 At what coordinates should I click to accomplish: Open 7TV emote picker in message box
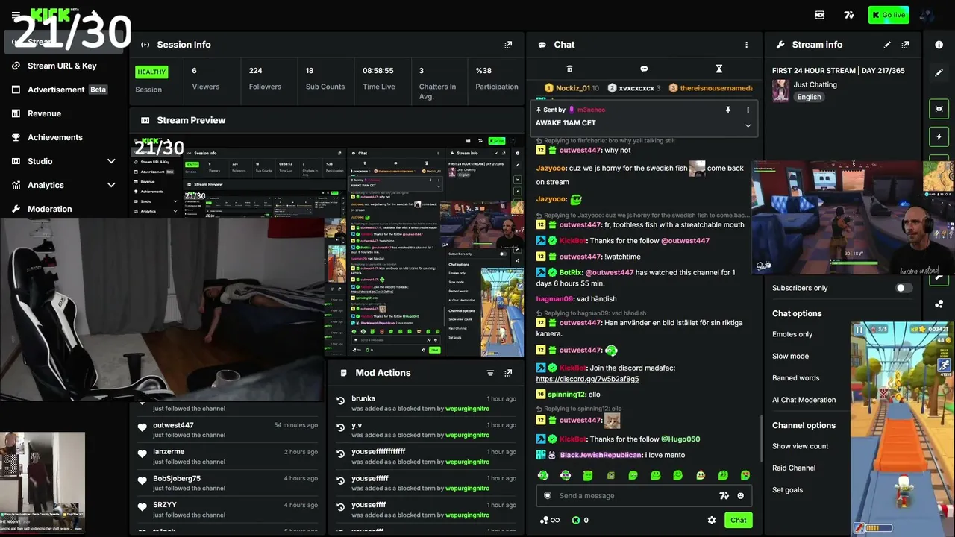coord(724,496)
